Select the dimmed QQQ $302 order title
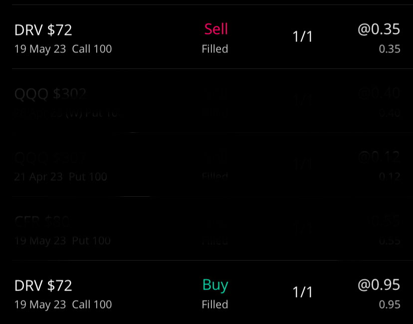 tap(50, 94)
